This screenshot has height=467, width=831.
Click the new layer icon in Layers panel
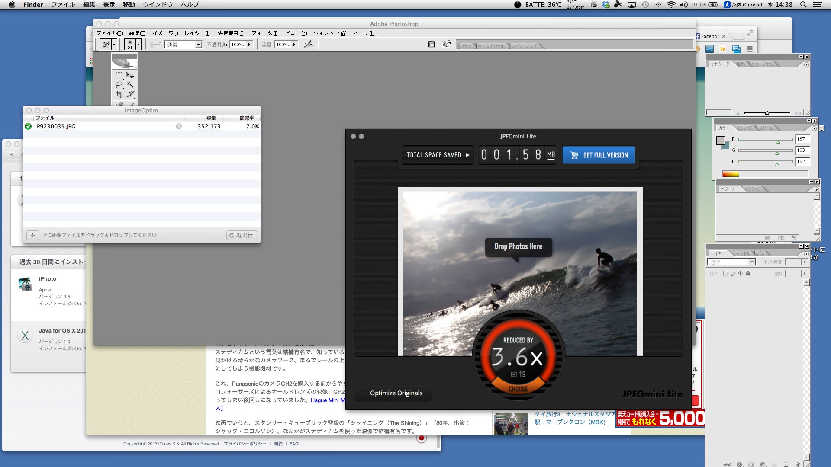coord(786,464)
